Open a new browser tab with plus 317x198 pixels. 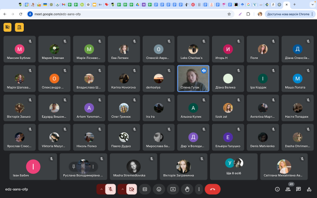click(294, 4)
